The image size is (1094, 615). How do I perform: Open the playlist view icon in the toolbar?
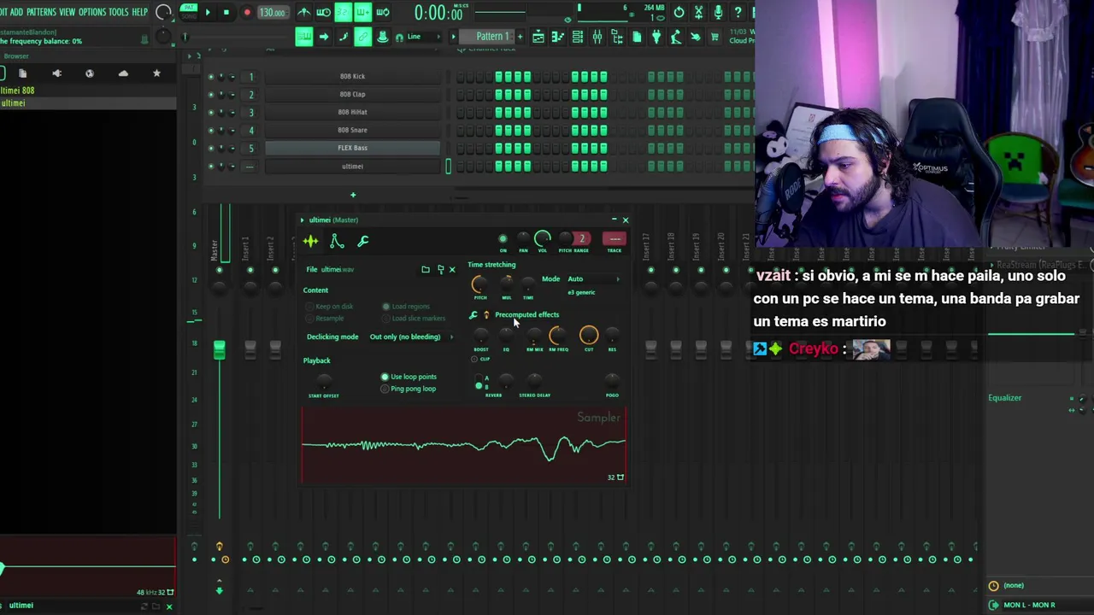click(x=538, y=36)
